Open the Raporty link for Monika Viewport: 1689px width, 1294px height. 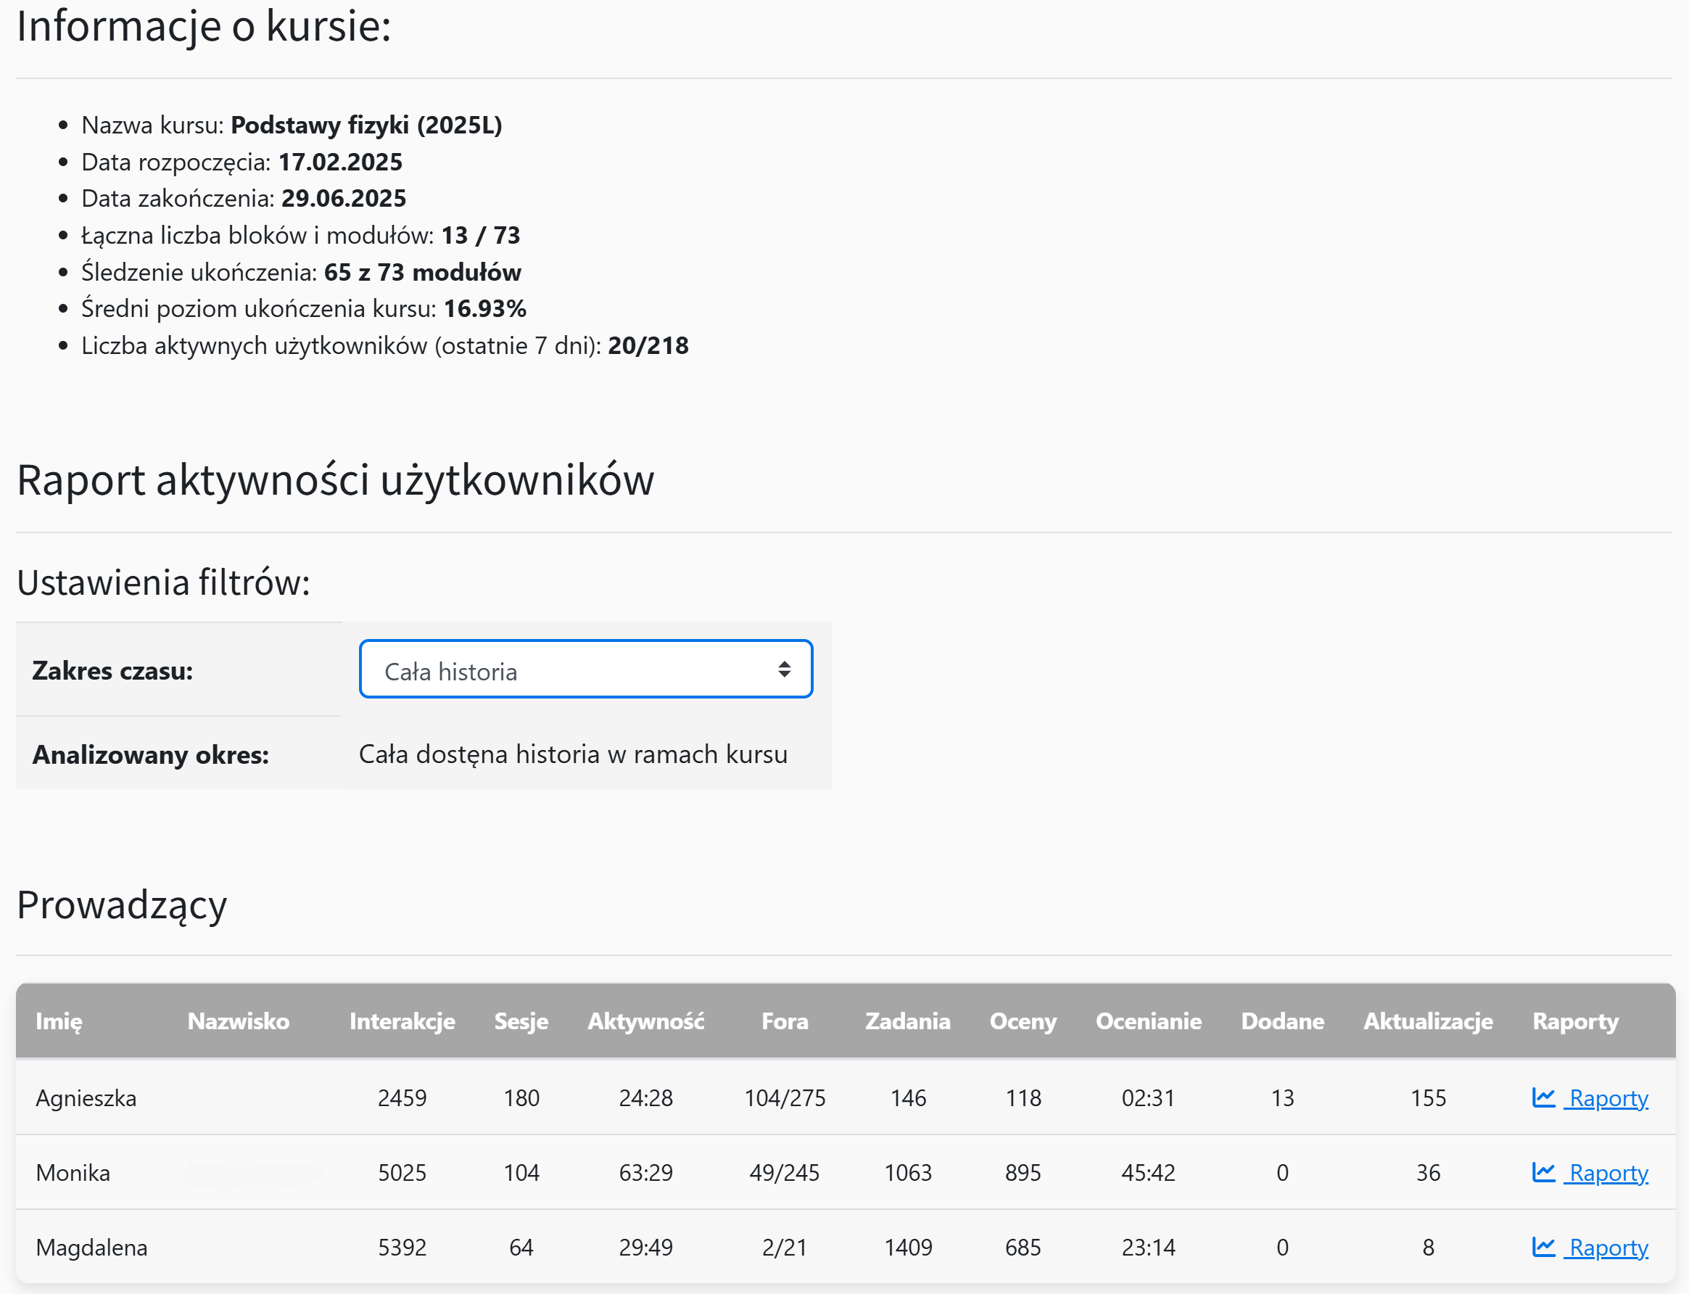click(x=1608, y=1173)
